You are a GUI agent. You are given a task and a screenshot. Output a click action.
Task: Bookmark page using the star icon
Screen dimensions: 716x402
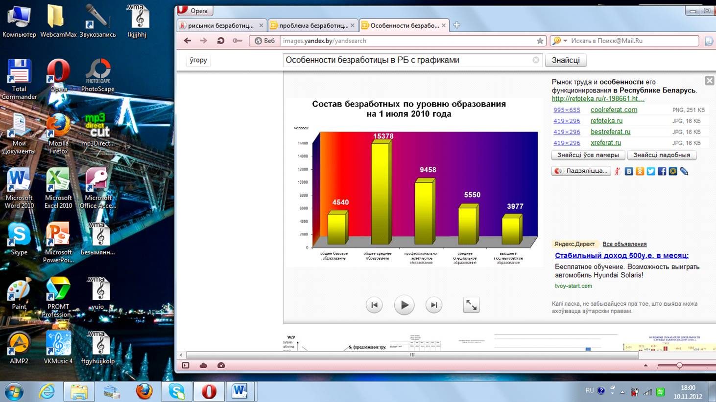(540, 41)
